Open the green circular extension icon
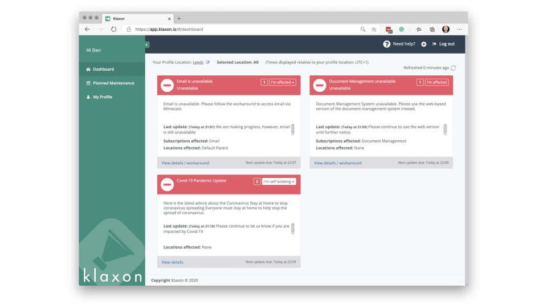Image resolution: width=547 pixels, height=308 pixels. point(402,29)
